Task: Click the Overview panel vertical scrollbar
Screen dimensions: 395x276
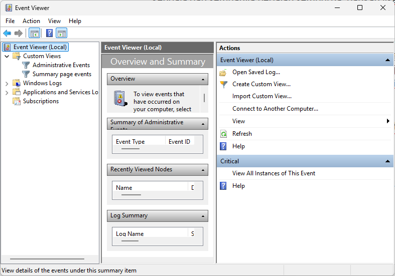Action: pyautogui.click(x=204, y=95)
